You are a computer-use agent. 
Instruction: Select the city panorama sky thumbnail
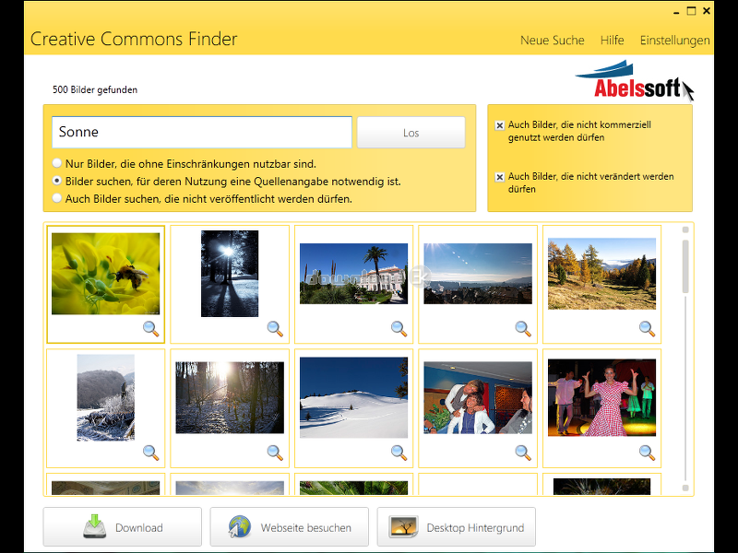click(478, 274)
